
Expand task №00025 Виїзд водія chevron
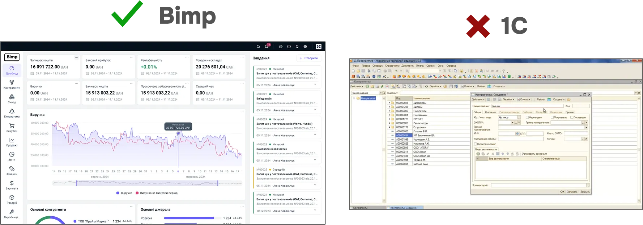pyautogui.click(x=315, y=110)
